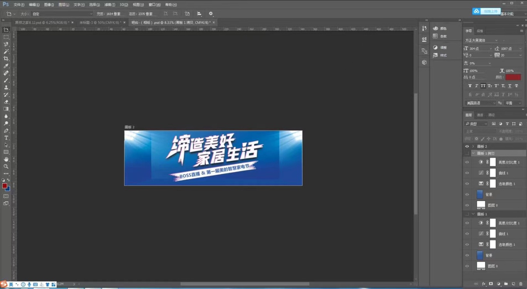
Task: Open the 图层 menu
Action: [x=64, y=5]
